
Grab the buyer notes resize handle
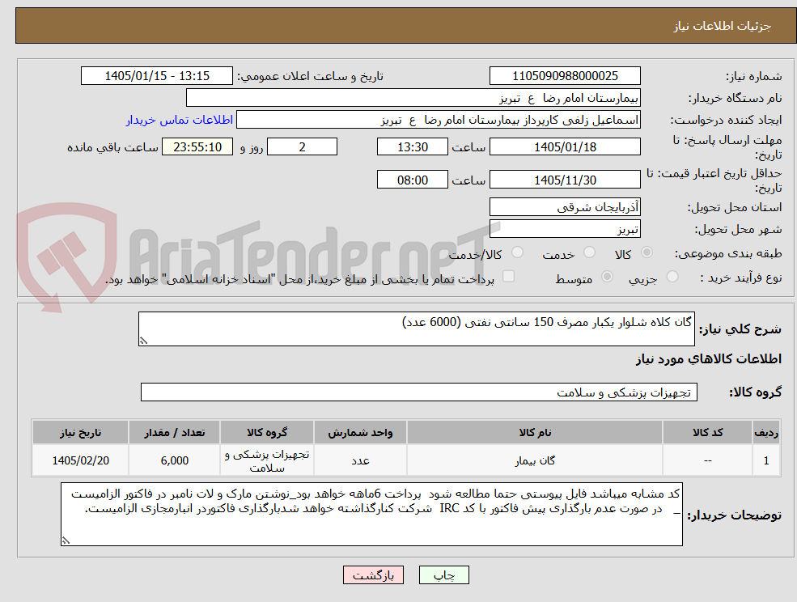tap(66, 541)
